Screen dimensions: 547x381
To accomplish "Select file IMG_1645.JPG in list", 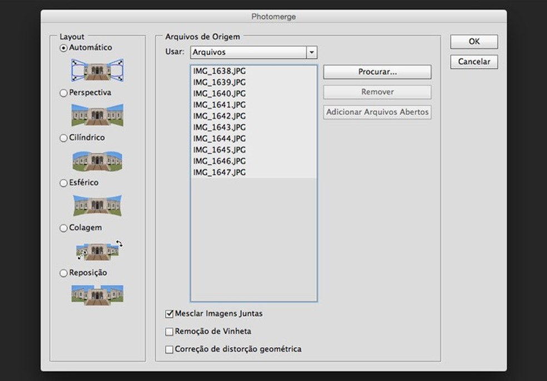I will (253, 150).
